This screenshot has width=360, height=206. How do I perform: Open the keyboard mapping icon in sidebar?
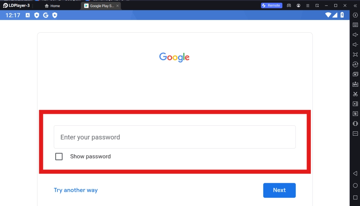point(355,25)
